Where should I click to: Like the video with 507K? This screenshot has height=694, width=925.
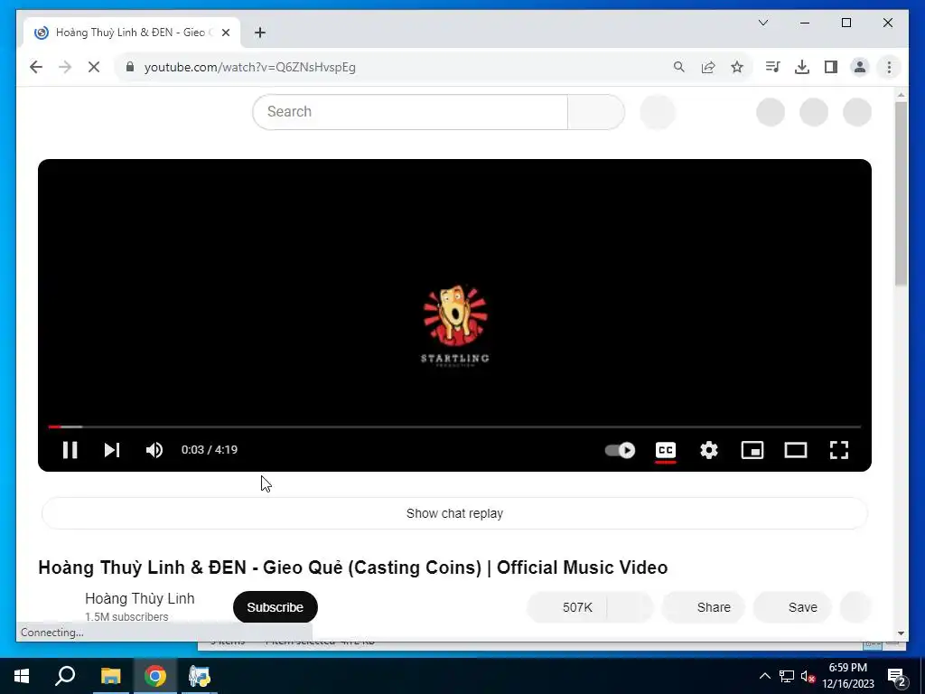567,607
